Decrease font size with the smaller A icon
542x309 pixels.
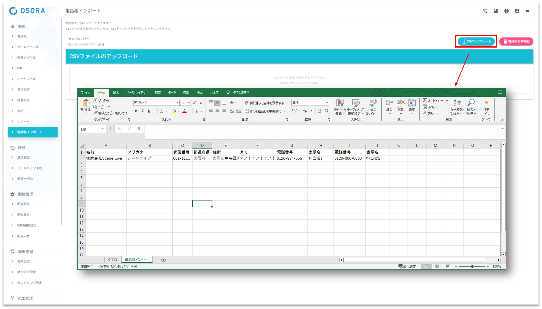[201, 103]
